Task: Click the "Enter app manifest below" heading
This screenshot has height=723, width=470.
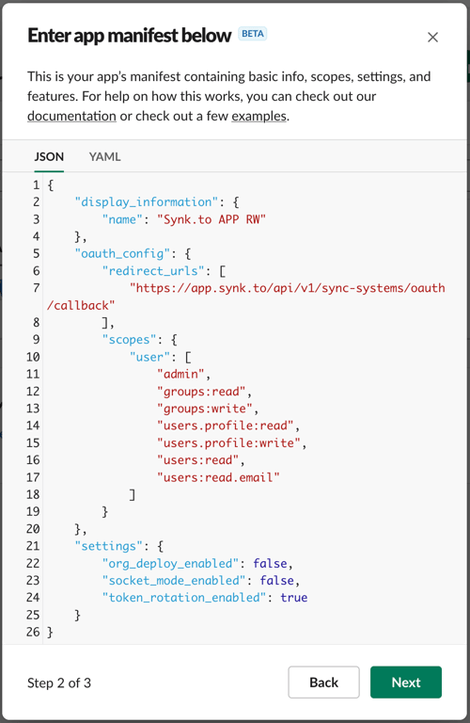Action: click(x=130, y=36)
